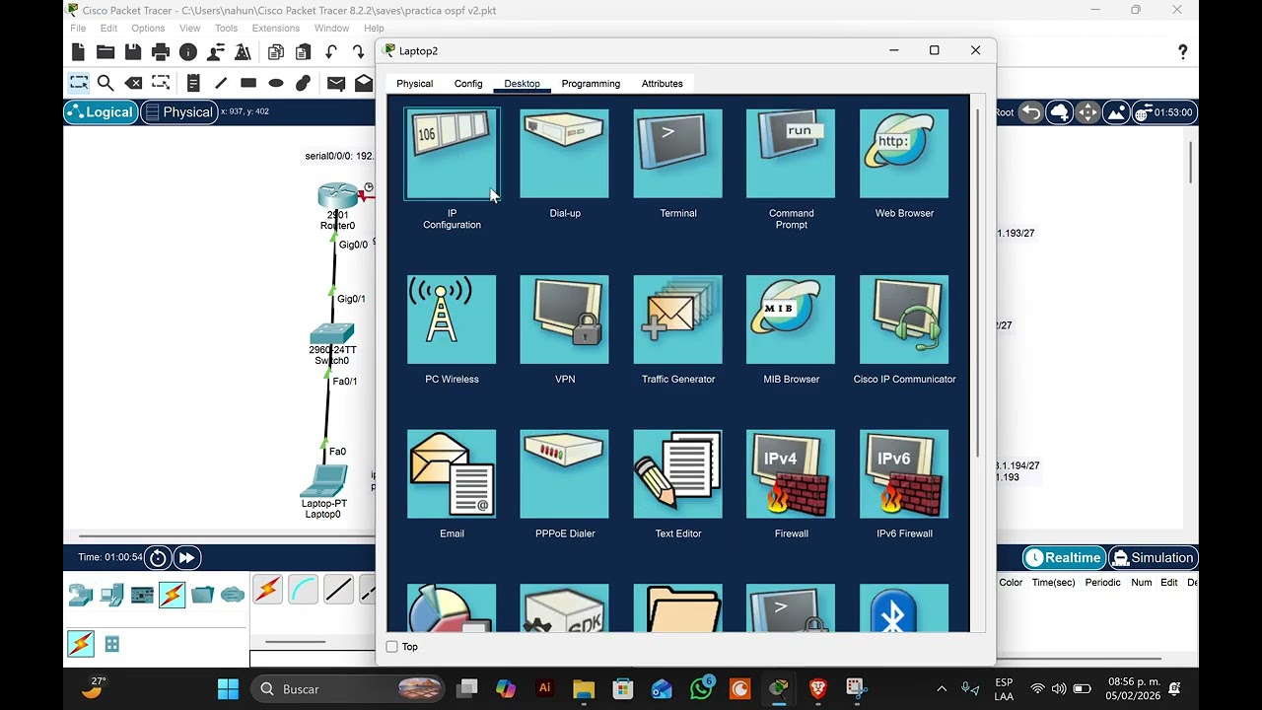This screenshot has width=1262, height=710.
Task: Switch to Realtime mode
Action: pos(1063,558)
